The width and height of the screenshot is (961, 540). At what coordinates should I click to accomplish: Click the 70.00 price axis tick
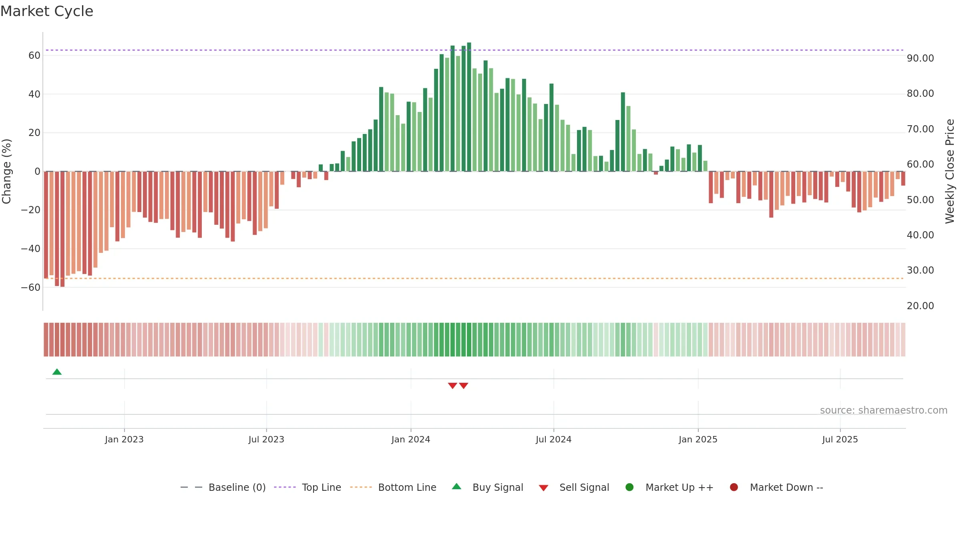click(920, 129)
